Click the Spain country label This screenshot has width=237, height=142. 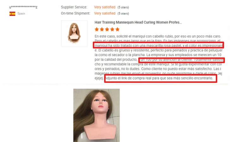coord(21,14)
